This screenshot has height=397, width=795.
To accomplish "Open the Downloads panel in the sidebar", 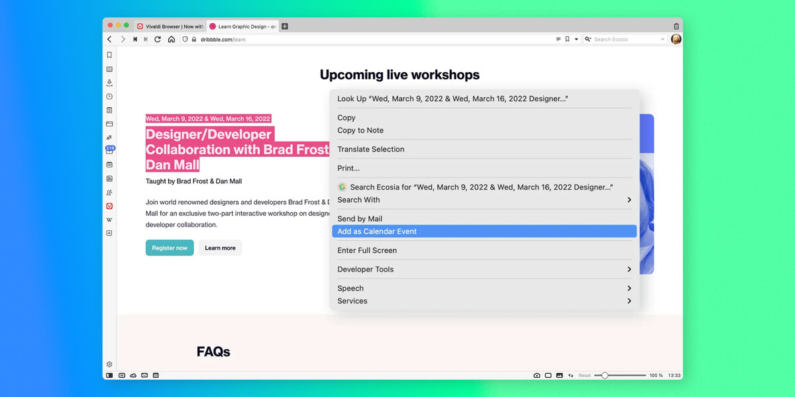I will click(109, 83).
